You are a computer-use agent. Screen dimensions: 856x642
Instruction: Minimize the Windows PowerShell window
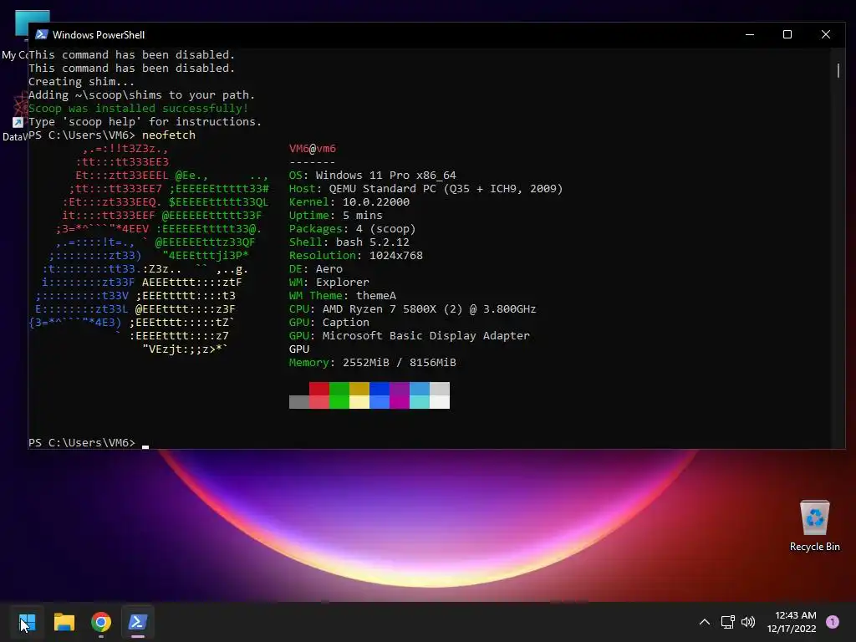[x=750, y=34]
